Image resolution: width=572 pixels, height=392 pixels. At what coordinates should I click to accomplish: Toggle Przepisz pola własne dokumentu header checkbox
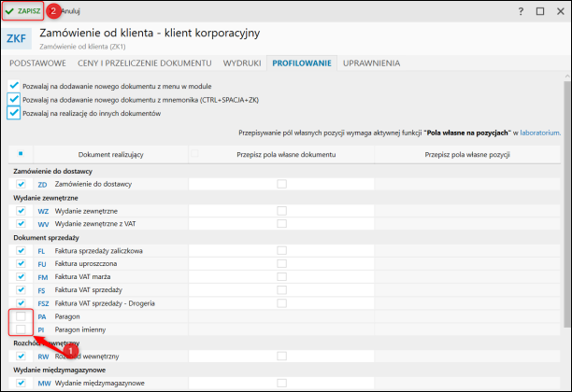194,153
